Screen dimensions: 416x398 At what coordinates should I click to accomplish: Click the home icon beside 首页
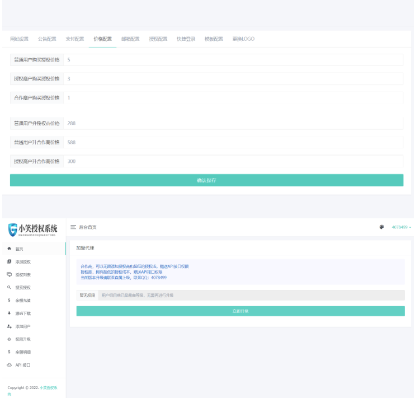pos(10,249)
